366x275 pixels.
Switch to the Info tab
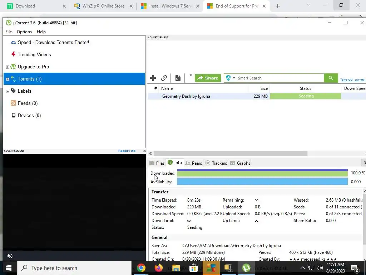[175, 163]
